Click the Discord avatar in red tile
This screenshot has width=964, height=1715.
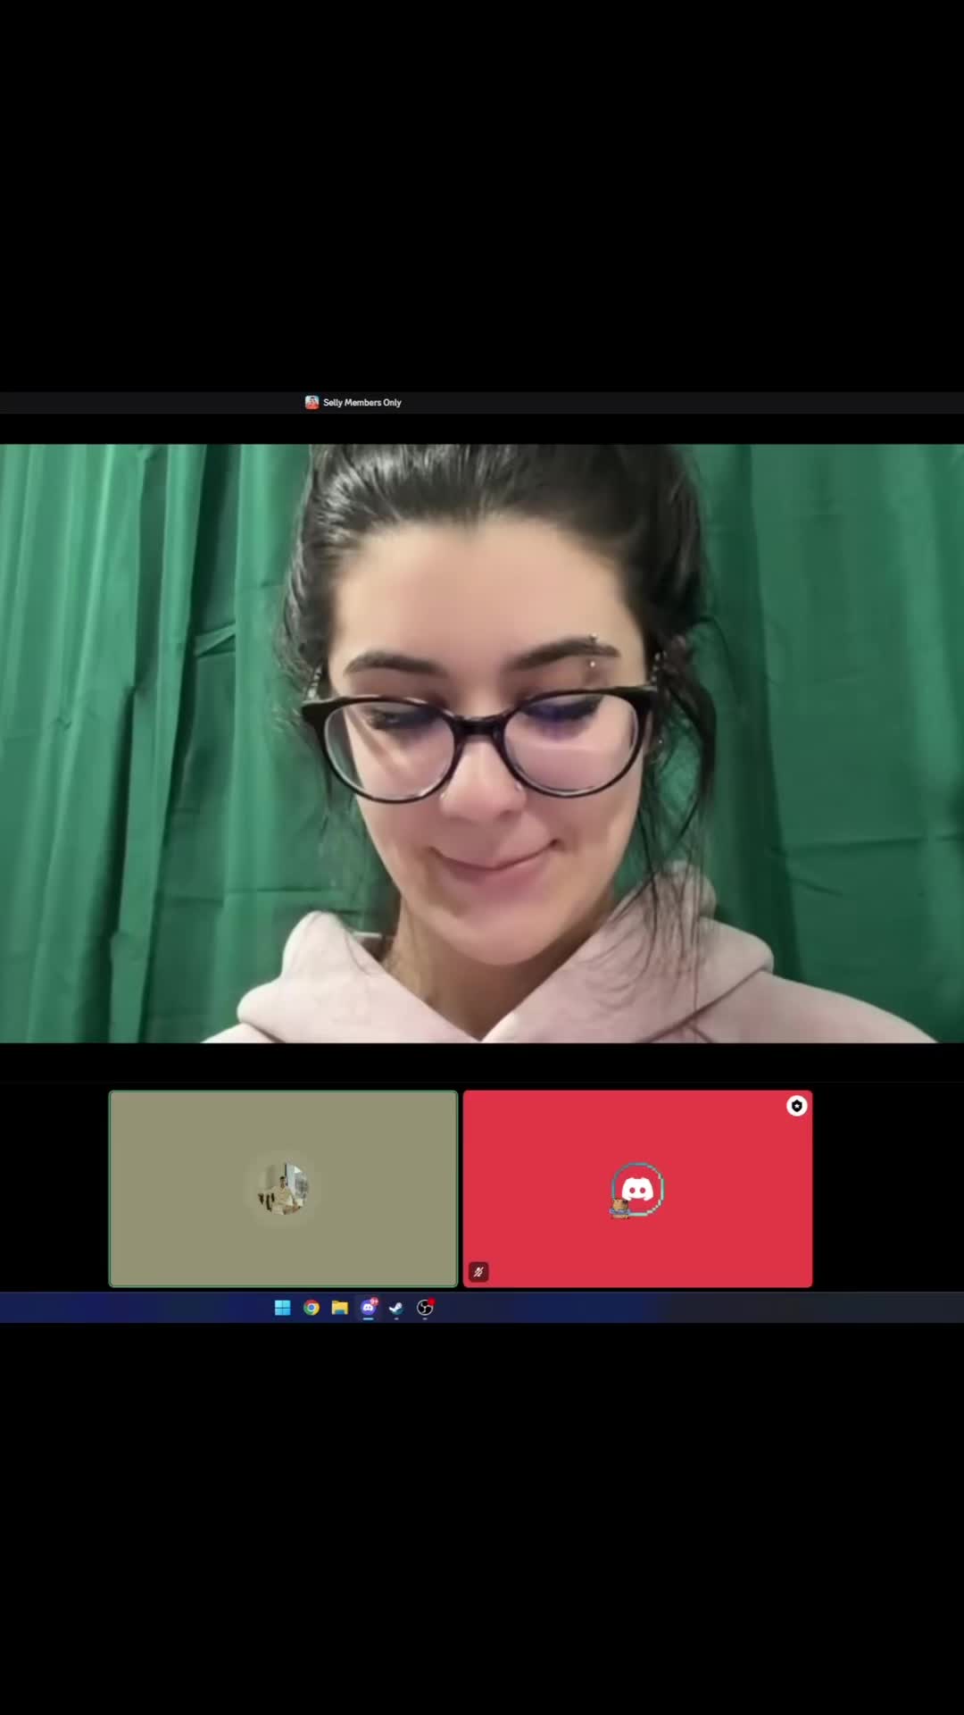637,1189
